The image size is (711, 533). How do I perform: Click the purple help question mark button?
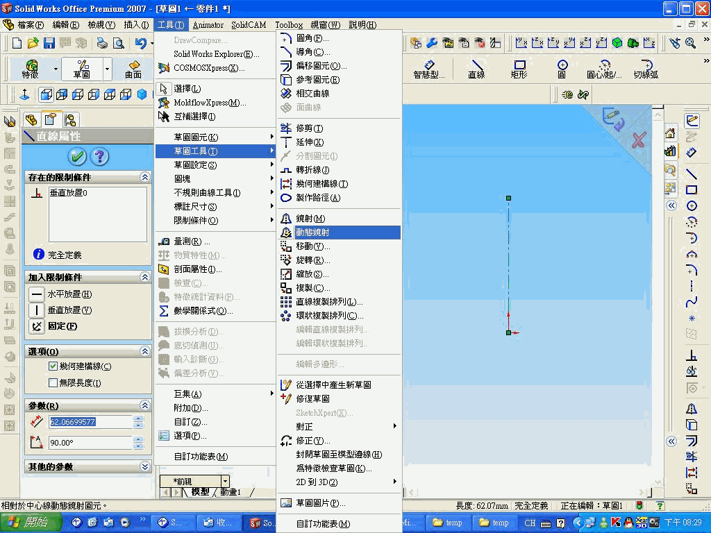pyautogui.click(x=100, y=157)
